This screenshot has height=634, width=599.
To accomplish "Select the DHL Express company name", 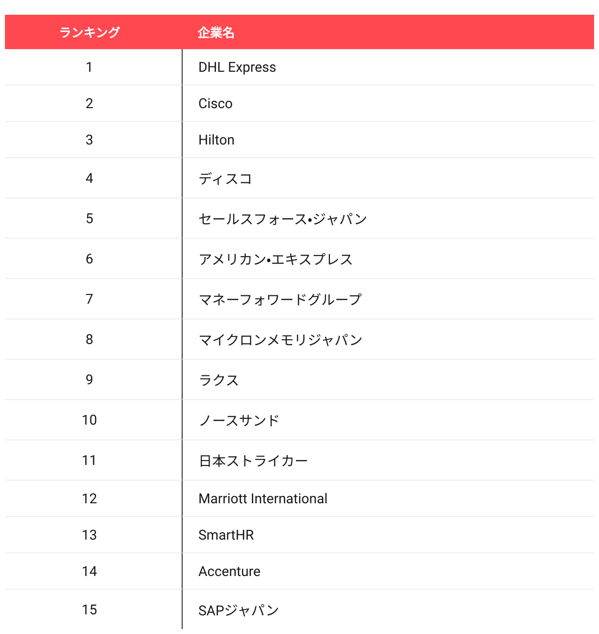I will tap(237, 67).
